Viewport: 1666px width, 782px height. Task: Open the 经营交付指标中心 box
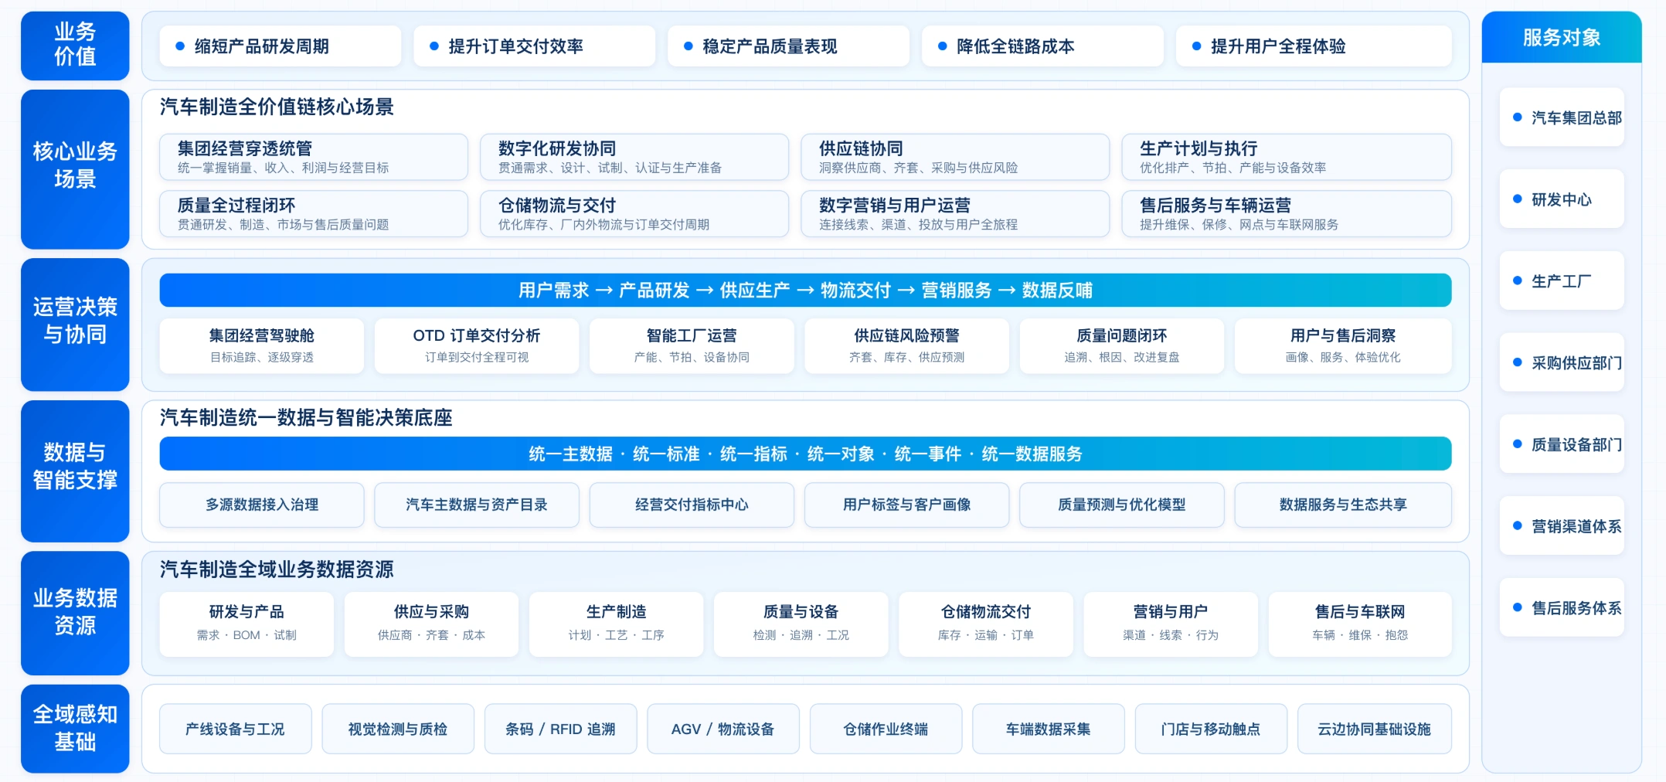(692, 505)
